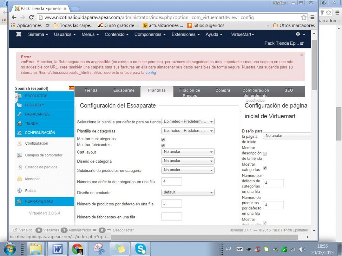
Task: Open the Estados de pedidos link
Action: [x=41, y=167]
